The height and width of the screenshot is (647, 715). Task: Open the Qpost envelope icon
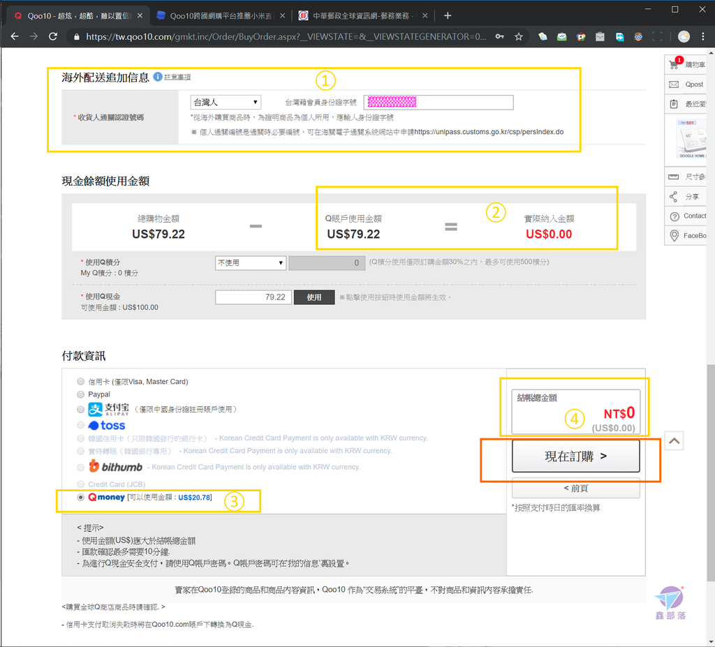[x=674, y=84]
